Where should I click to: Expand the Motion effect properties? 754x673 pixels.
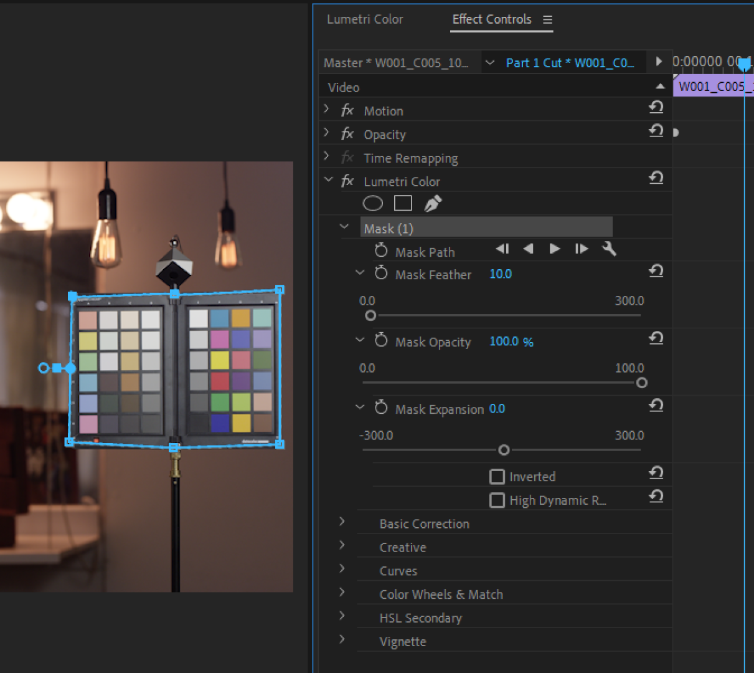coord(327,109)
